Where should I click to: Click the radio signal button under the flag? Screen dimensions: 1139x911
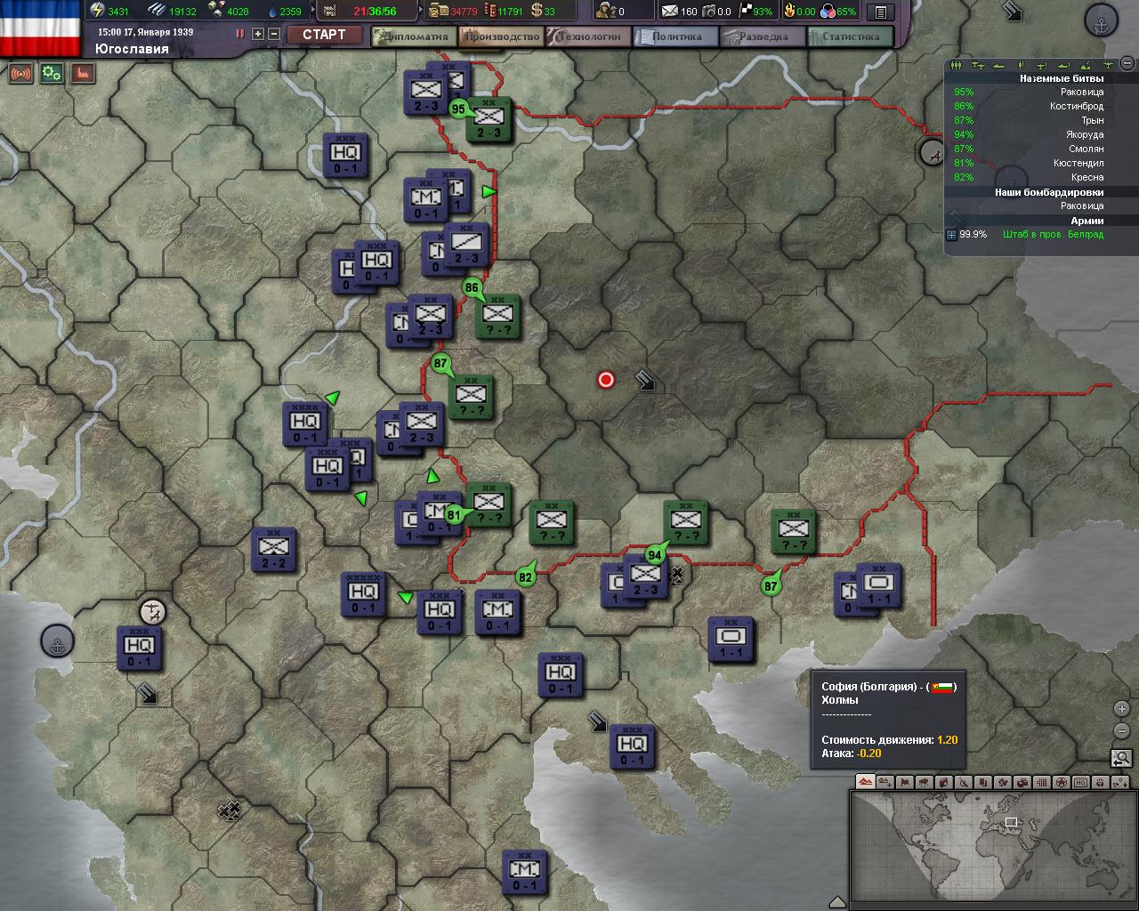[x=21, y=73]
